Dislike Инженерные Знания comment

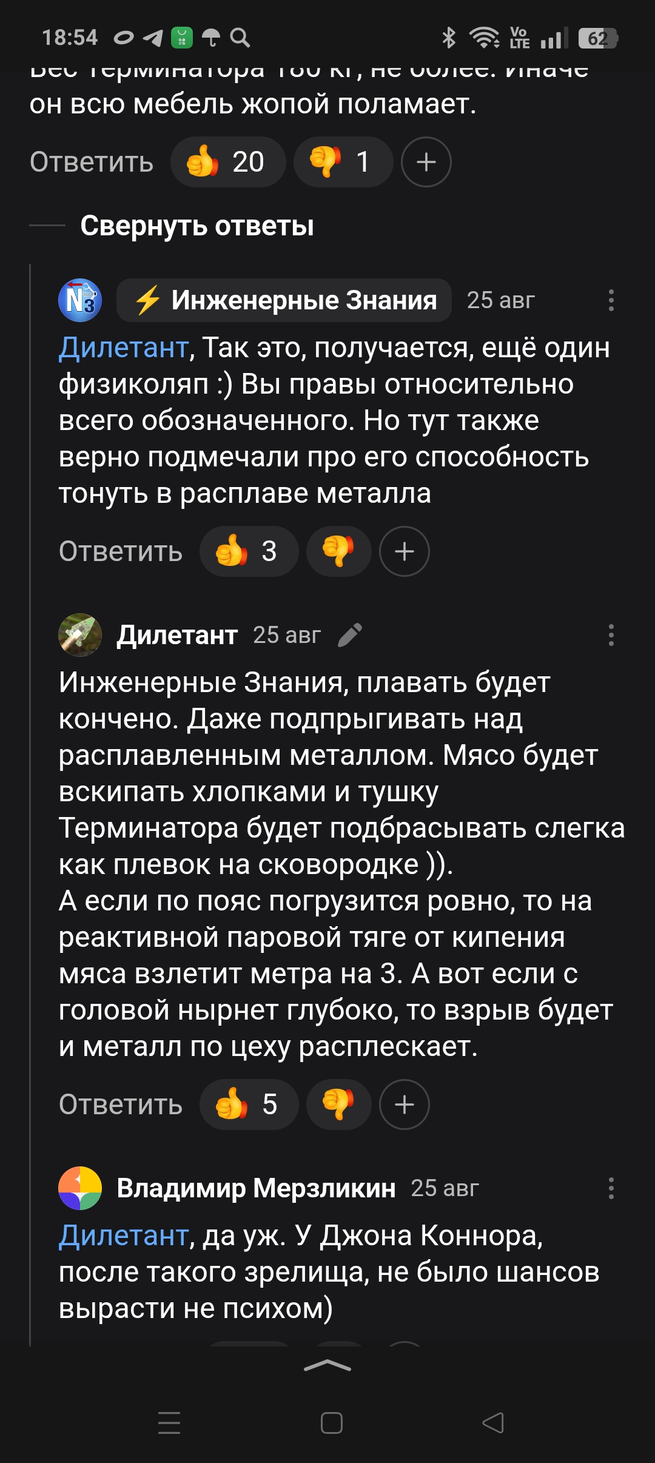[338, 551]
